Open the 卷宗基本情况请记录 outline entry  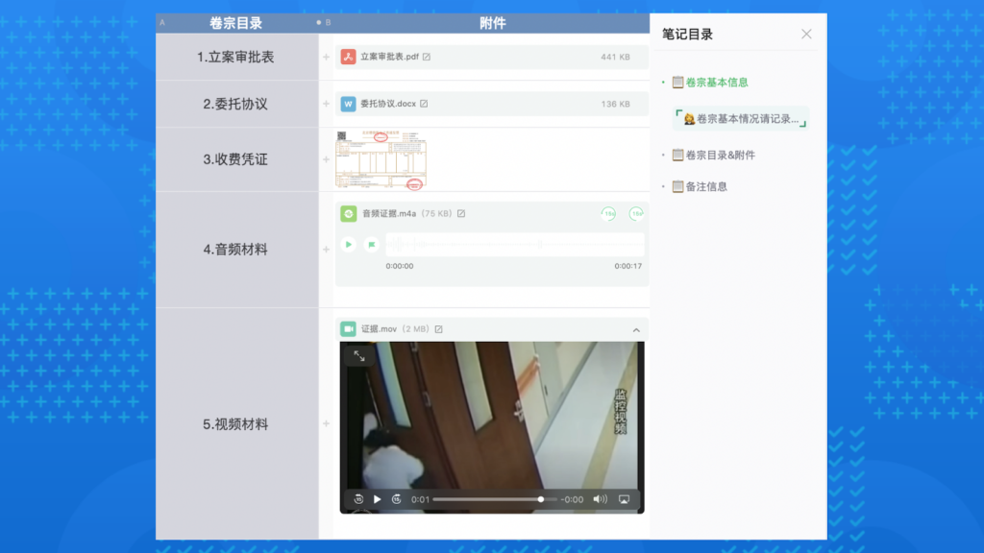click(741, 119)
